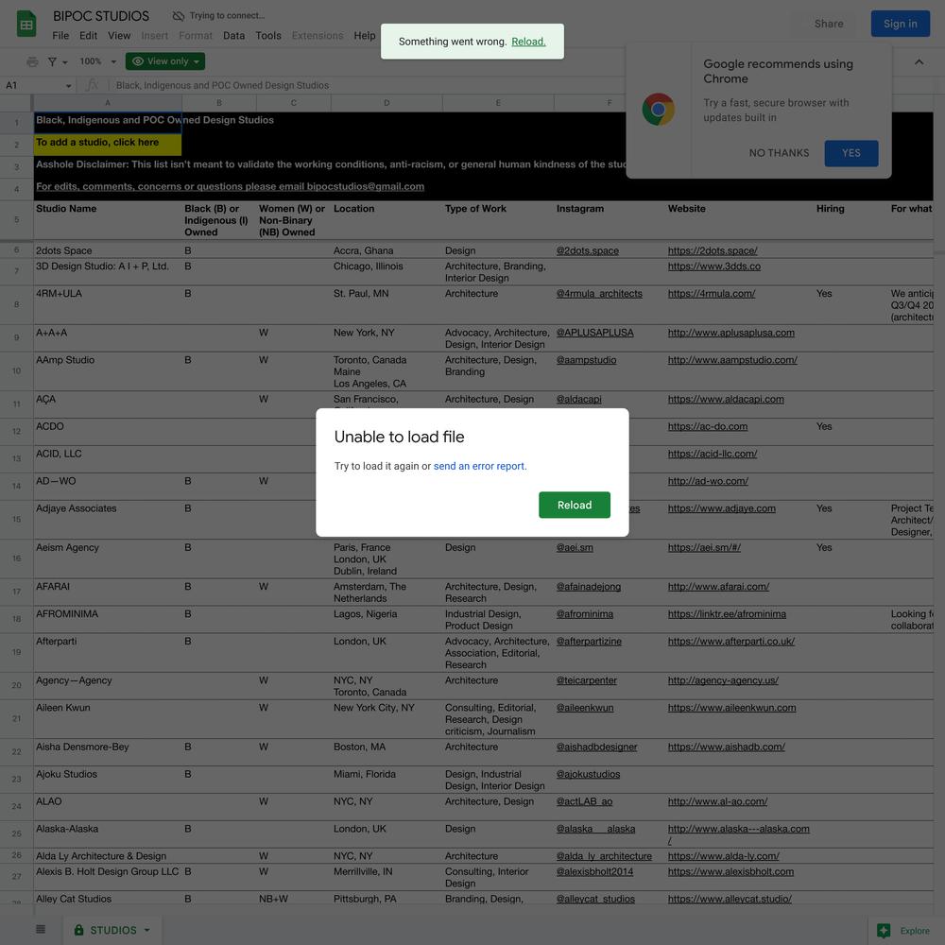945x945 pixels.
Task: Open the https://2dots.space/ link
Action: [713, 250]
